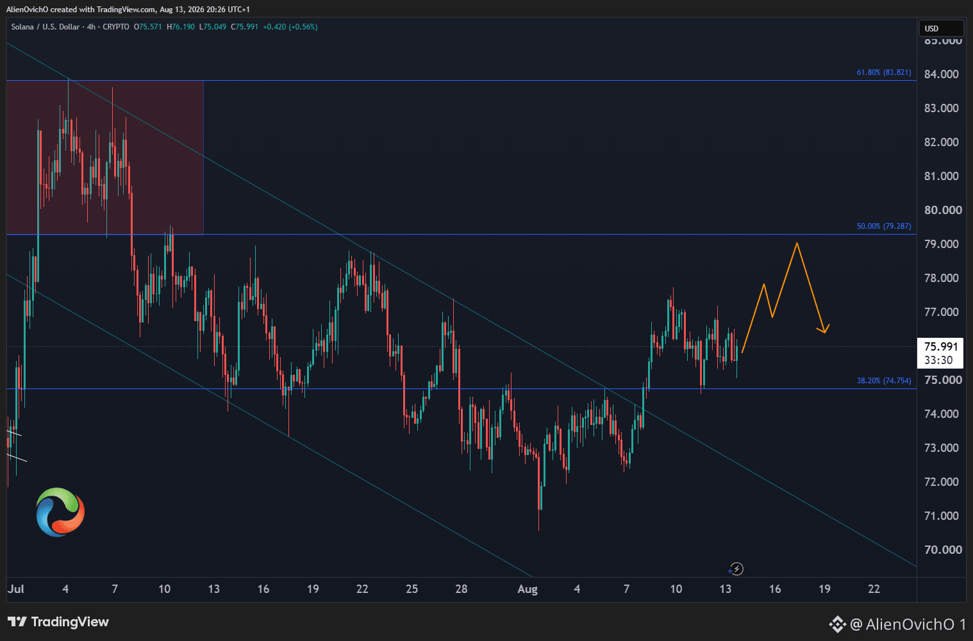Click the low value L75.049
Viewport: 973px width, 641px height.
click(x=213, y=27)
